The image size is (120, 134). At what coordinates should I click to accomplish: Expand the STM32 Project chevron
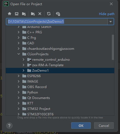tap(19, 109)
